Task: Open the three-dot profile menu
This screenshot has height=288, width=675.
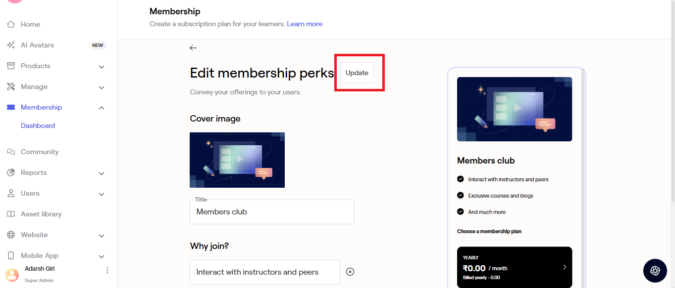Action: point(107,270)
